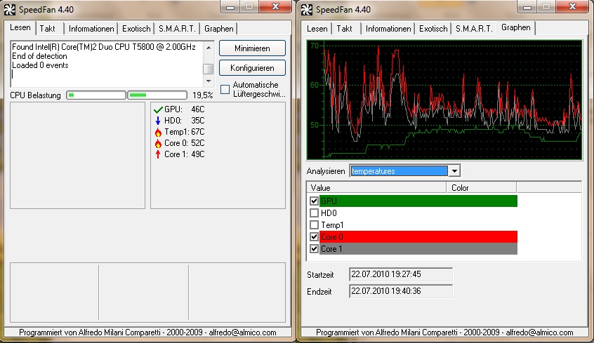The image size is (594, 343).
Task: Click HD0 label in graph value list
Action: (x=329, y=213)
